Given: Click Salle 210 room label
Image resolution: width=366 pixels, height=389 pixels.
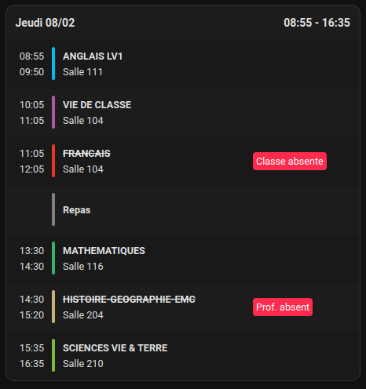Looking at the screenshot, I should tap(83, 364).
